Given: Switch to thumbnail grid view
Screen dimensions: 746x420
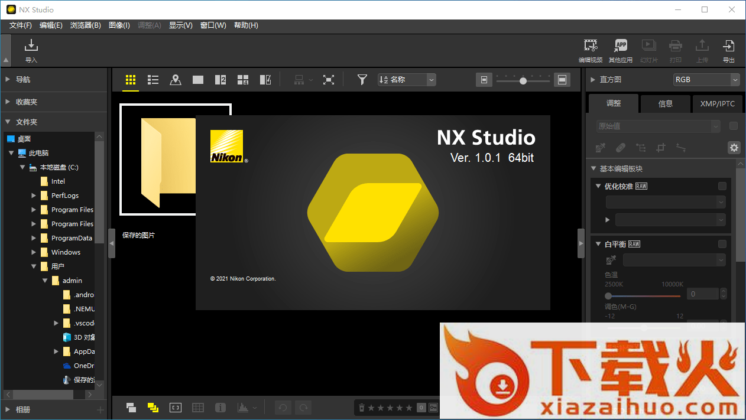Looking at the screenshot, I should click(131, 80).
